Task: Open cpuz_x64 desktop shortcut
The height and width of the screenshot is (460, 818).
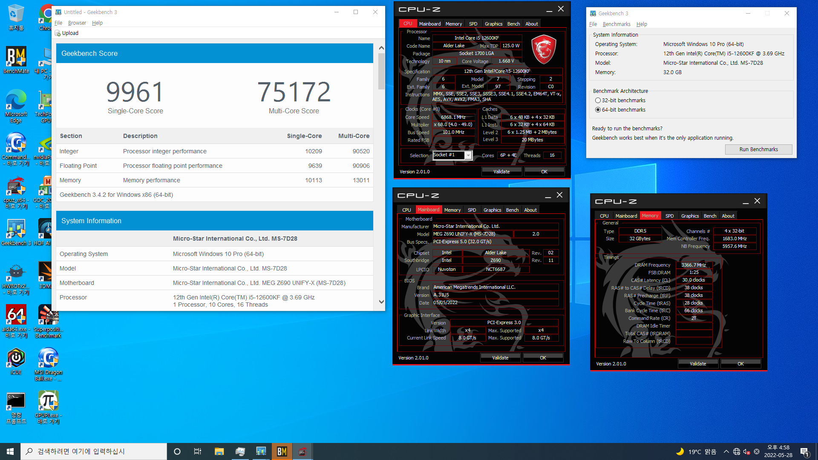Action: pyautogui.click(x=16, y=193)
